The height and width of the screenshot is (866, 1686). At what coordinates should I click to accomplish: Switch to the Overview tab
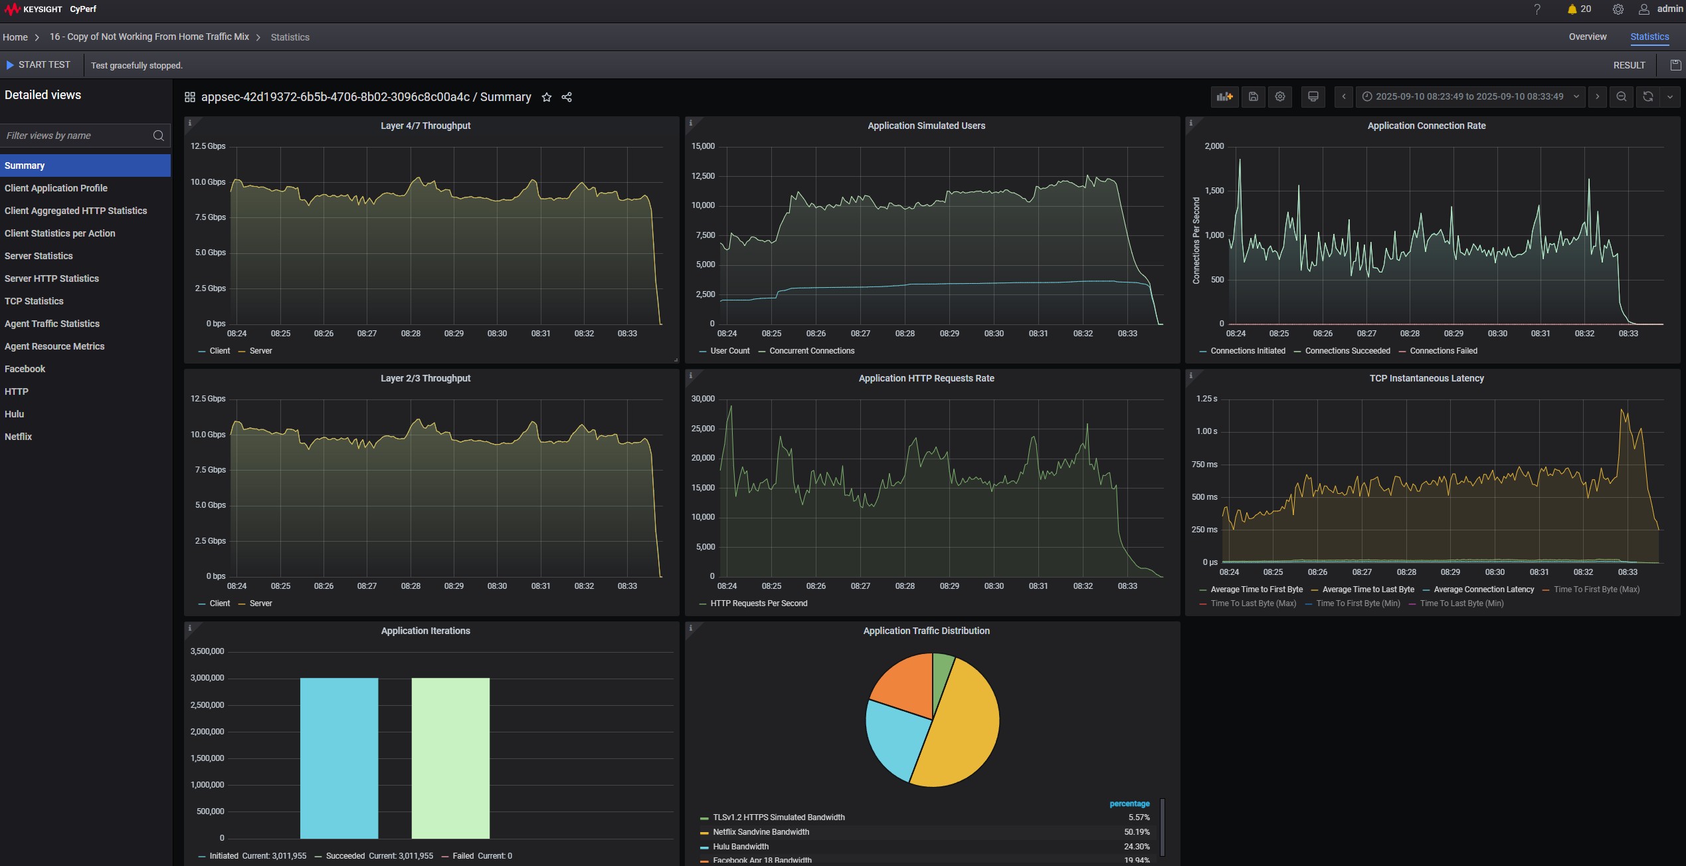tap(1587, 37)
